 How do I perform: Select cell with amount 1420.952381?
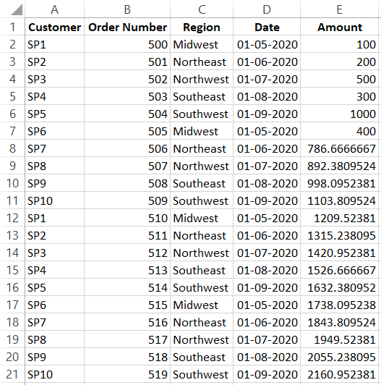pyautogui.click(x=339, y=253)
